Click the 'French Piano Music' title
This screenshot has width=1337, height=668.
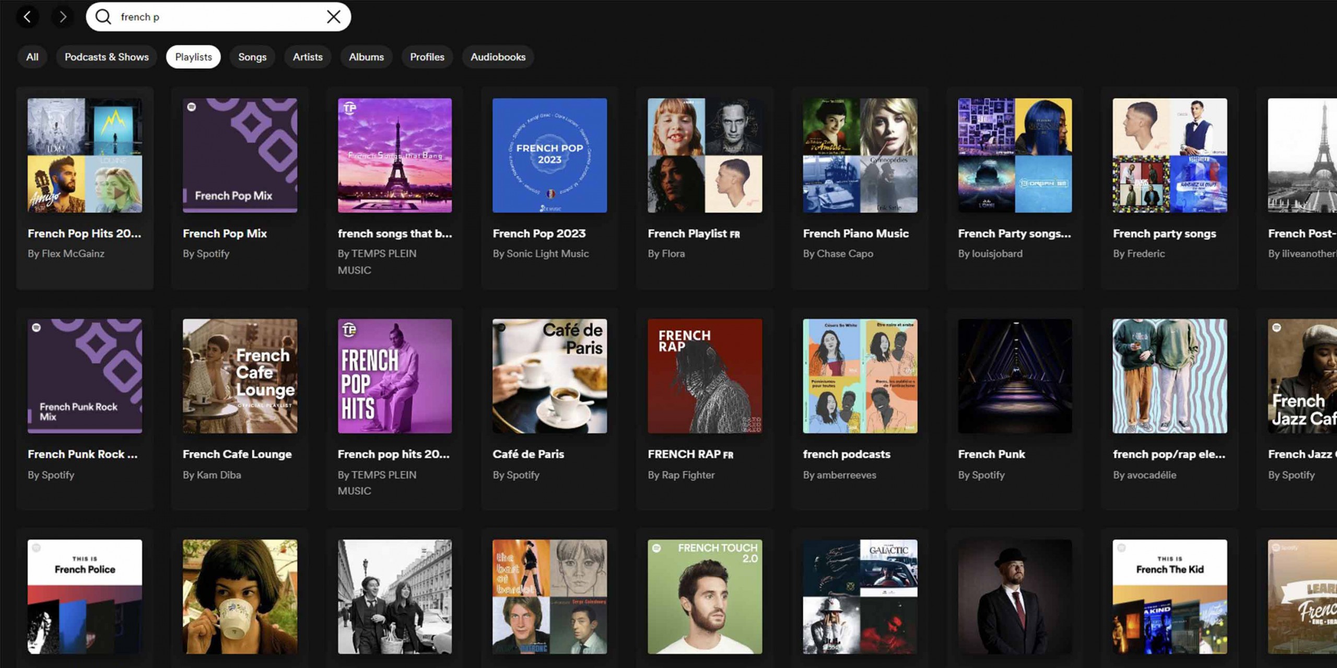click(855, 234)
